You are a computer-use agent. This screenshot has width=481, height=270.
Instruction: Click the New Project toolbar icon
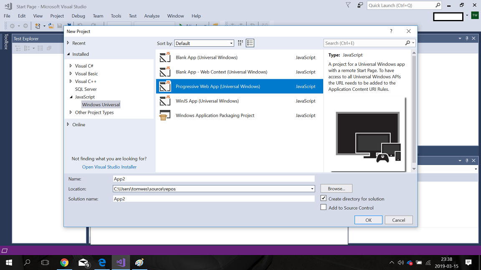coord(38,26)
